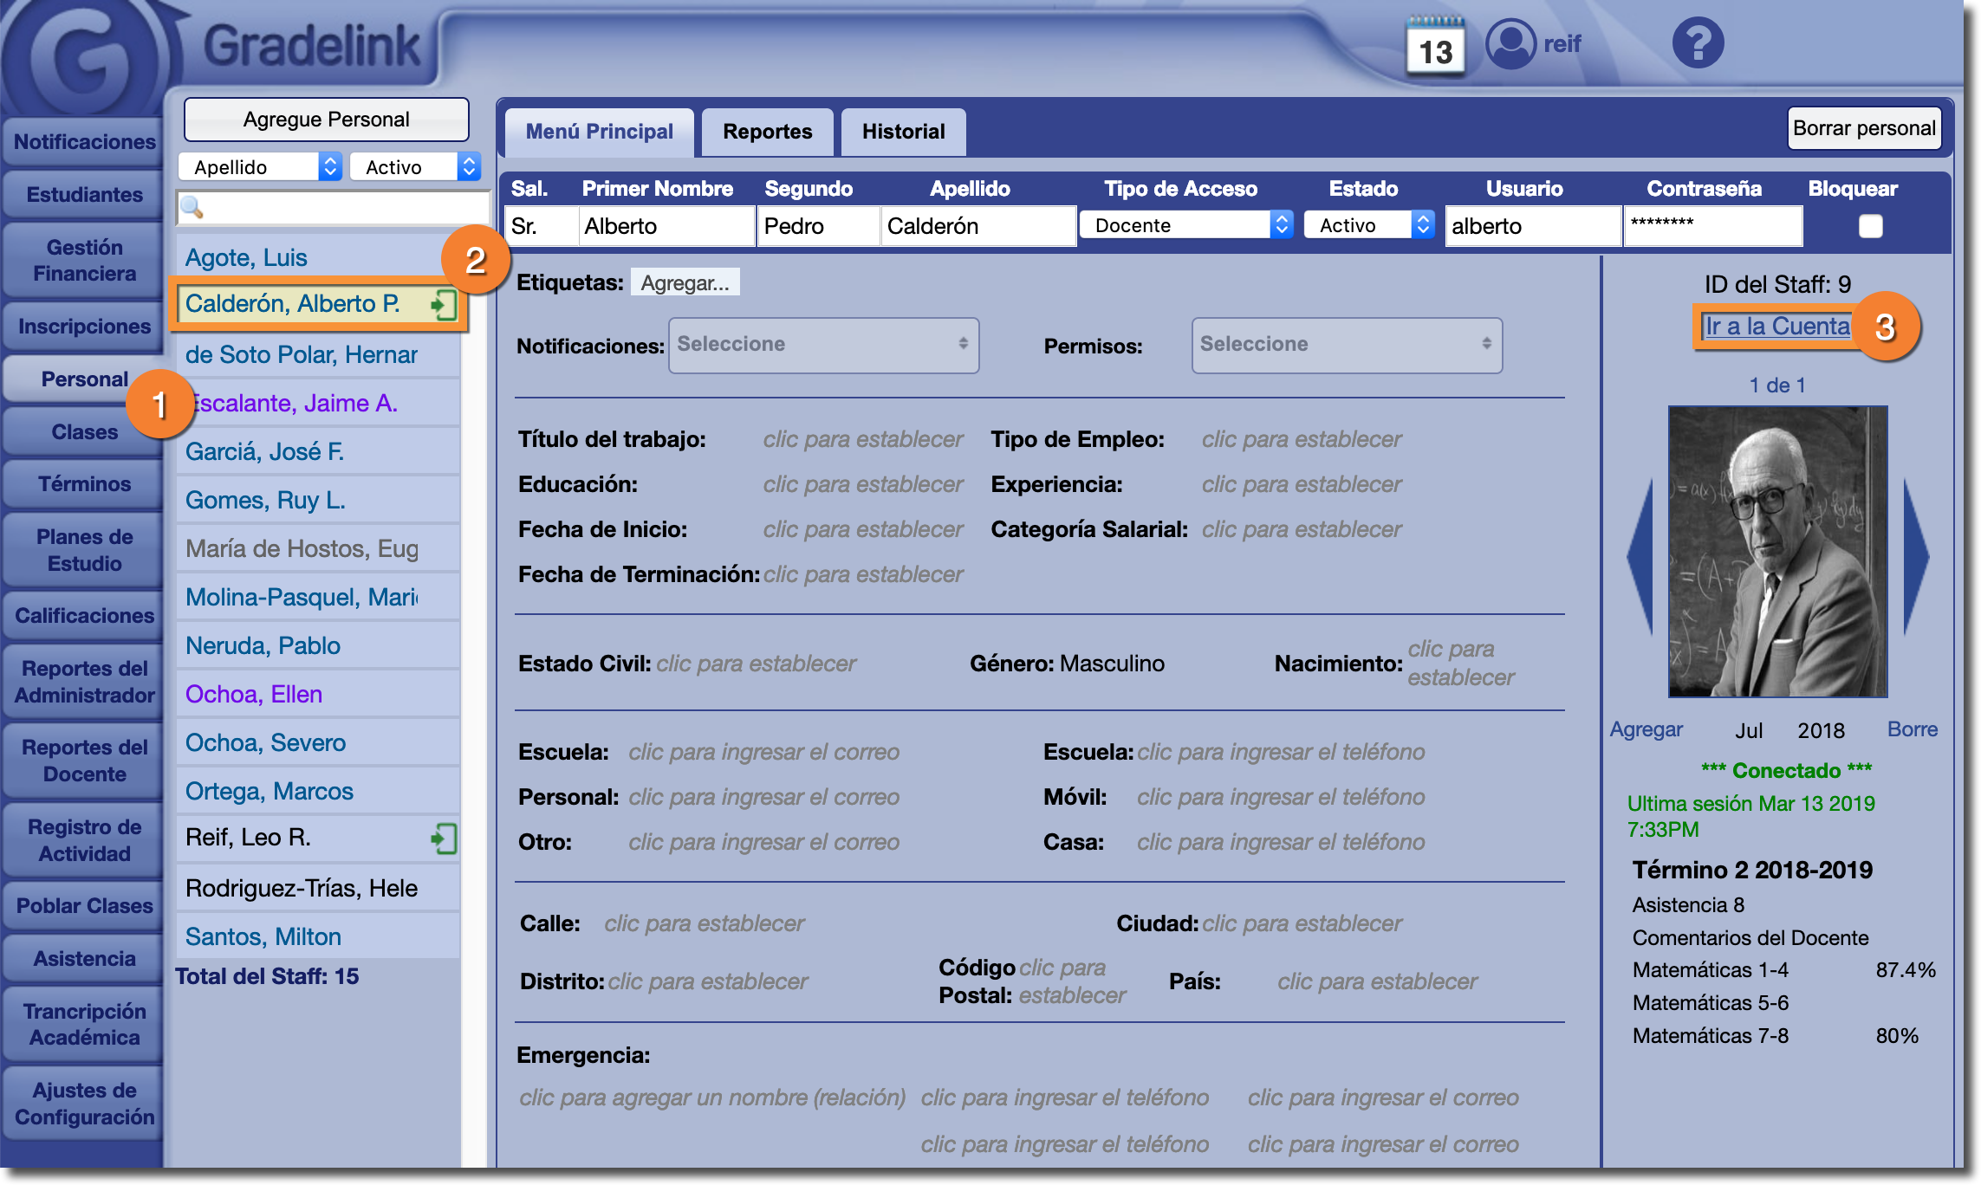Open the Notificaciones Seleccione dropdown

(823, 345)
